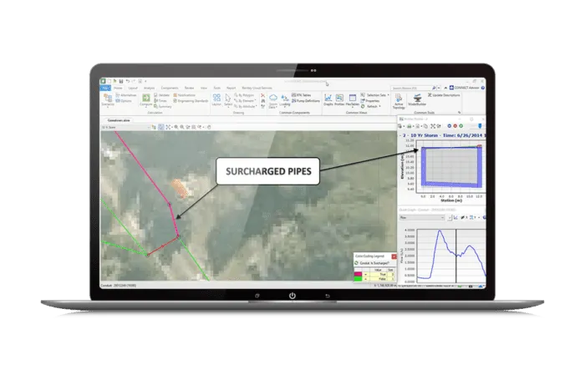The width and height of the screenshot is (585, 380).
Task: Click the CONNECT Advisor link
Action: point(471,87)
